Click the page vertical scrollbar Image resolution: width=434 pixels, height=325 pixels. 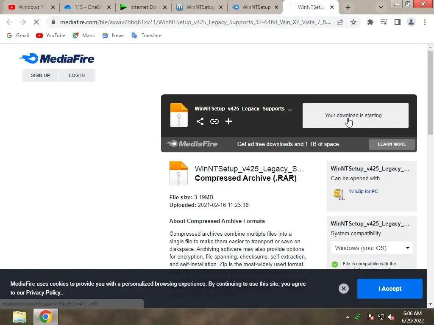[x=430, y=93]
